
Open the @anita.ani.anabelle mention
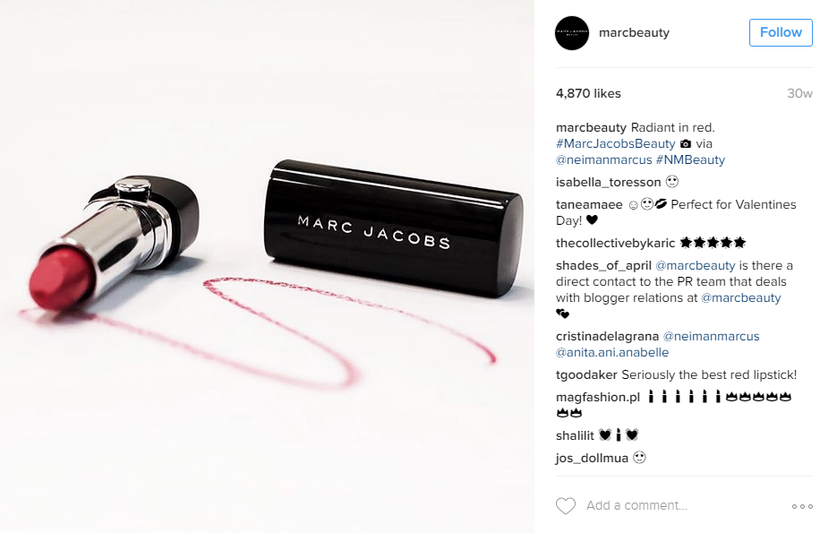tap(612, 353)
